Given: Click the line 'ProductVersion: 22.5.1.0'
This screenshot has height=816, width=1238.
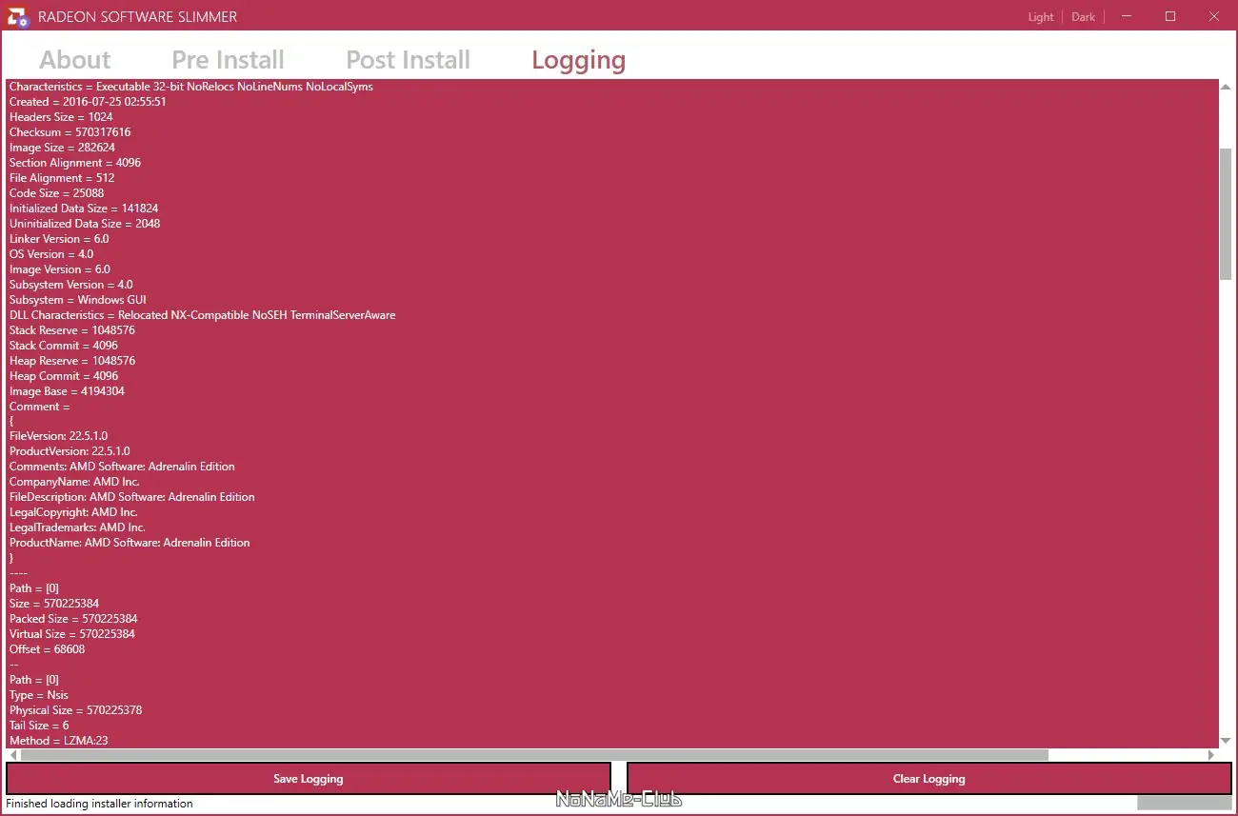Looking at the screenshot, I should pos(70,451).
